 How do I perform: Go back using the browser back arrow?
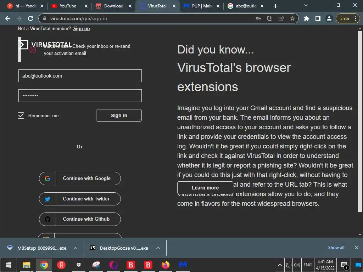coord(8,18)
